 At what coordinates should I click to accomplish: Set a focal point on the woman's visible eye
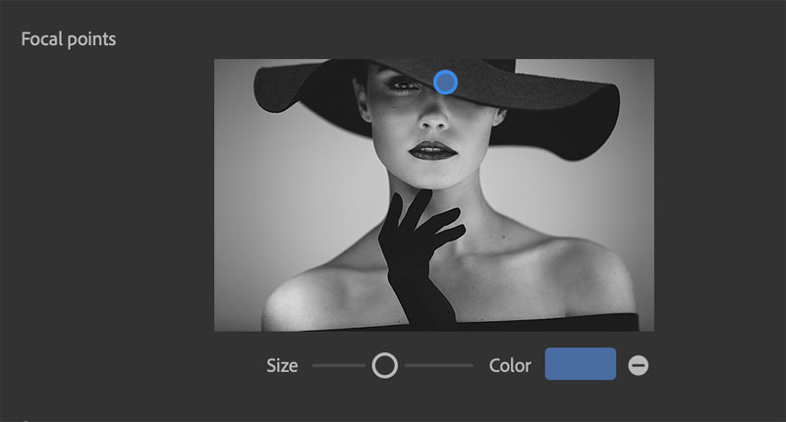point(404,87)
